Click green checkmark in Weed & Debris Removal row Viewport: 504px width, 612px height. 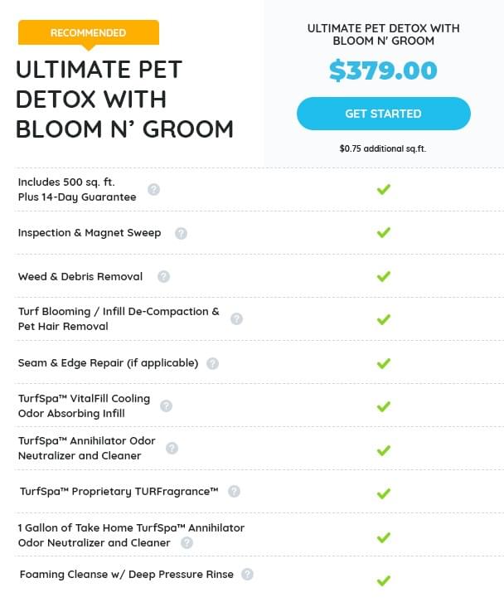(x=383, y=276)
